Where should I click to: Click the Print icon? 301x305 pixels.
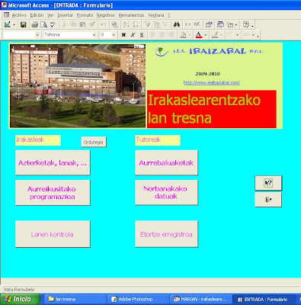pyautogui.click(x=35, y=24)
